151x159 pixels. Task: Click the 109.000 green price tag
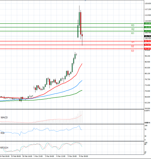coord(147,23)
